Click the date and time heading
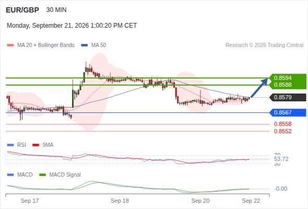This screenshot has width=308, height=209. click(72, 26)
